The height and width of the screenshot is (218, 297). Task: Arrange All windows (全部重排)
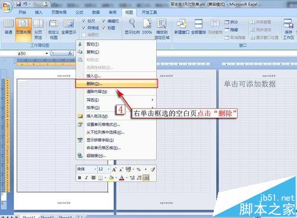point(198,26)
